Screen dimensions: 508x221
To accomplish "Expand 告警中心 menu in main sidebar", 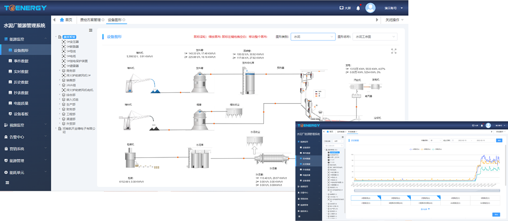I will (x=25, y=137).
